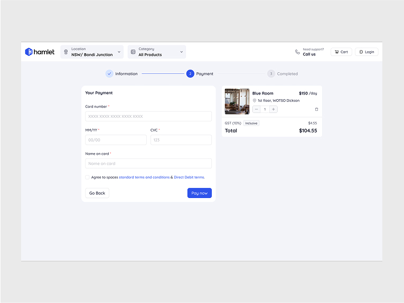Click the Blue Room thumbnail image
404x303 pixels.
(237, 101)
